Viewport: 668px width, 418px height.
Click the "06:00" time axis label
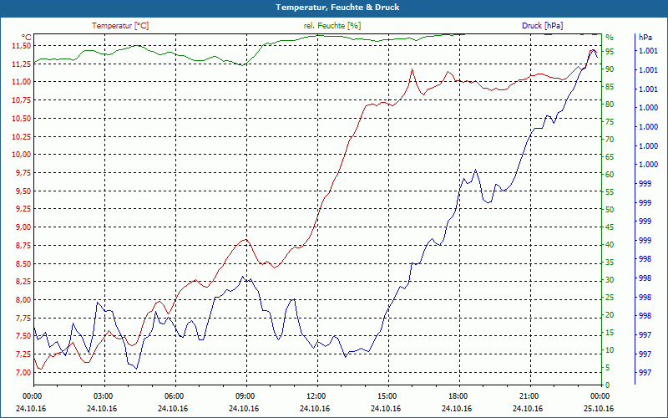coord(174,395)
